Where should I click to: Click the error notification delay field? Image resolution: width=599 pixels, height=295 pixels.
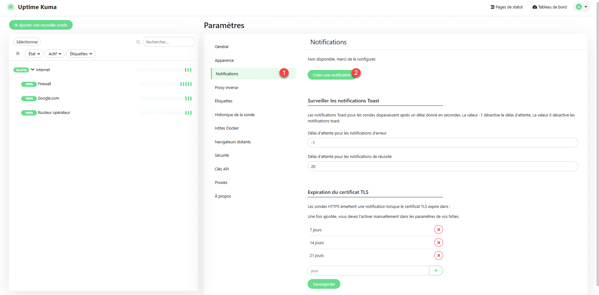point(442,143)
